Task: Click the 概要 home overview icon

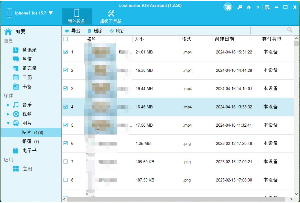Action: (8, 31)
